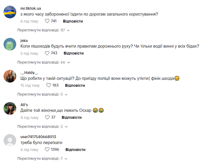
Task: Show 5 replies under ._.Haldy._. comment
Action: point(42,94)
